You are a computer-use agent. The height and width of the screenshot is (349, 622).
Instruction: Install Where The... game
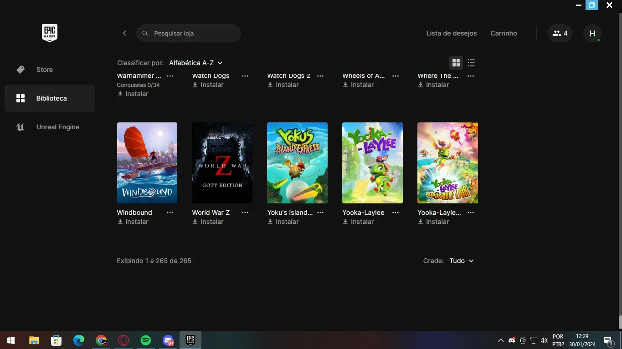434,85
